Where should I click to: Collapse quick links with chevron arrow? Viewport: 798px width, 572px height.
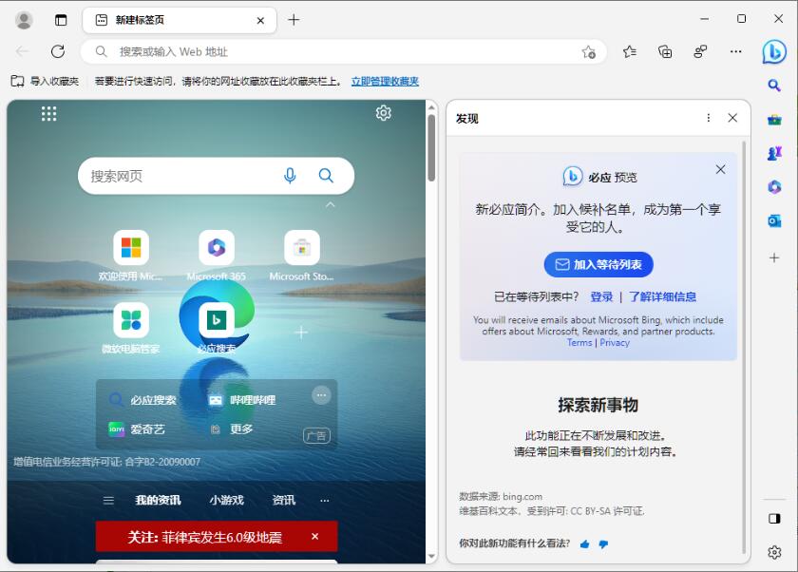click(x=331, y=204)
